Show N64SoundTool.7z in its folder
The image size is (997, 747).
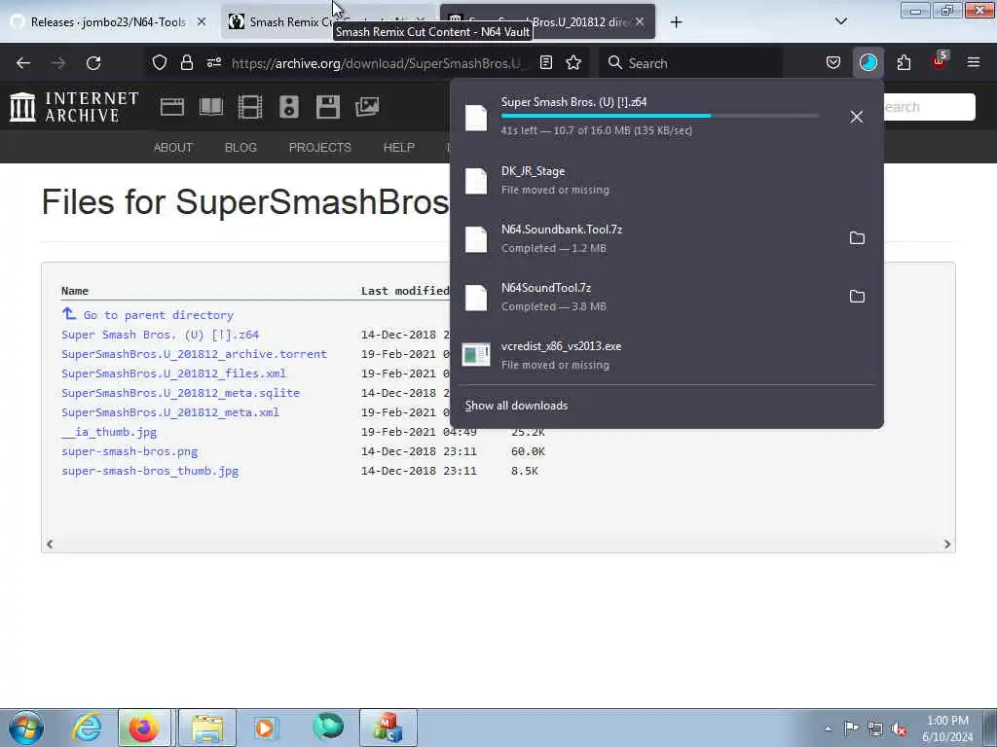pyautogui.click(x=857, y=297)
